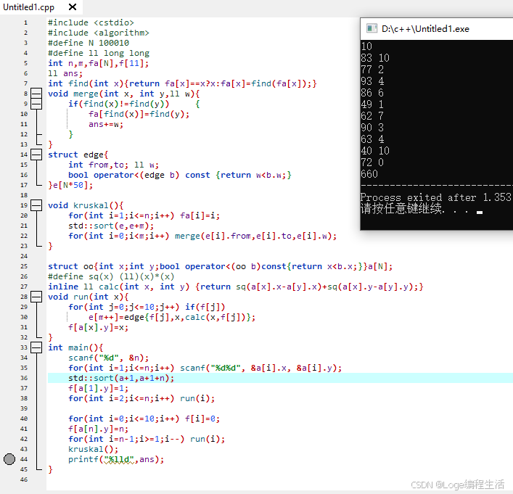Viewport: 513px width, 494px height.
Task: Click the 'for(int i=n-1;i>=1;i--) run(i);' line
Action: pos(147,439)
